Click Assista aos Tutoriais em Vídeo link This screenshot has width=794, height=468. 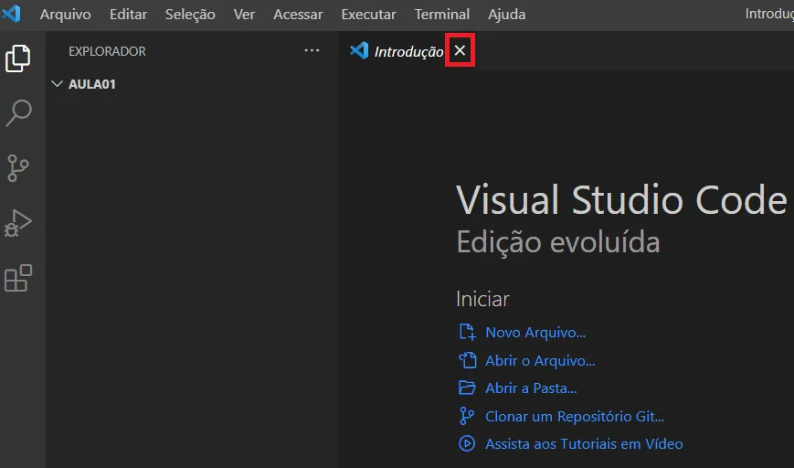[x=584, y=443]
